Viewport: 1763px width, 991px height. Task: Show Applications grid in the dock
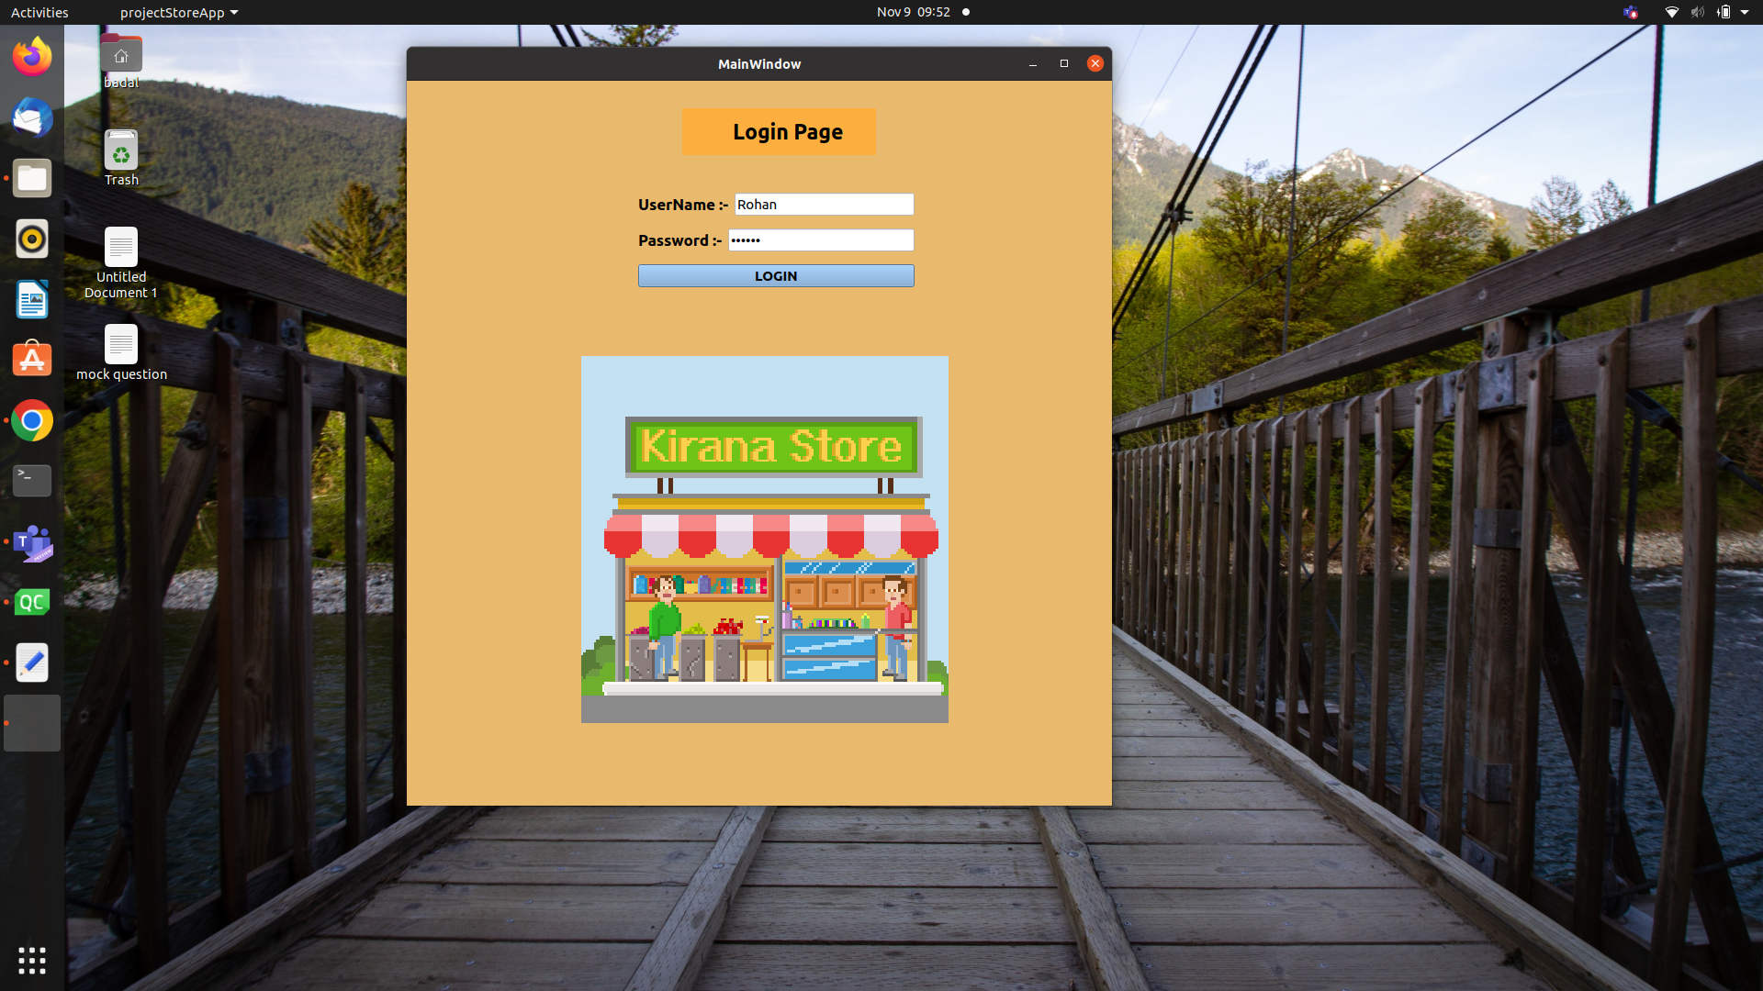32,961
